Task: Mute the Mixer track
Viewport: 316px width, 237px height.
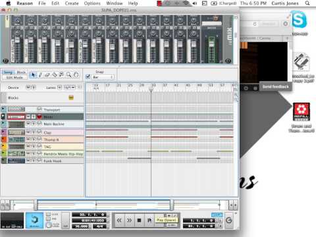Action: point(28,117)
